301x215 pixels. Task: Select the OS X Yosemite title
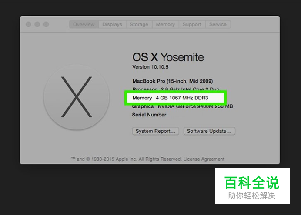click(168, 57)
